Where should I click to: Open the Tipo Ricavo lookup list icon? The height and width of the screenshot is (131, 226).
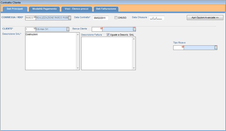pyautogui.click(x=216, y=48)
